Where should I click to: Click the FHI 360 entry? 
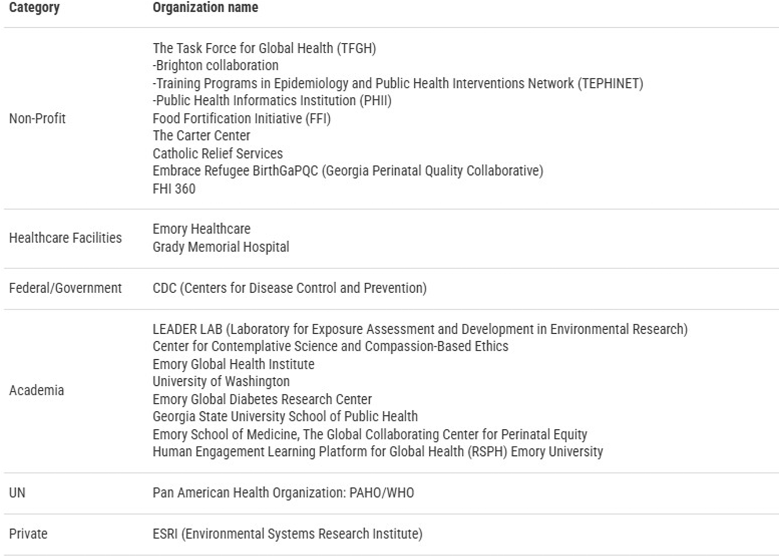pyautogui.click(x=174, y=188)
